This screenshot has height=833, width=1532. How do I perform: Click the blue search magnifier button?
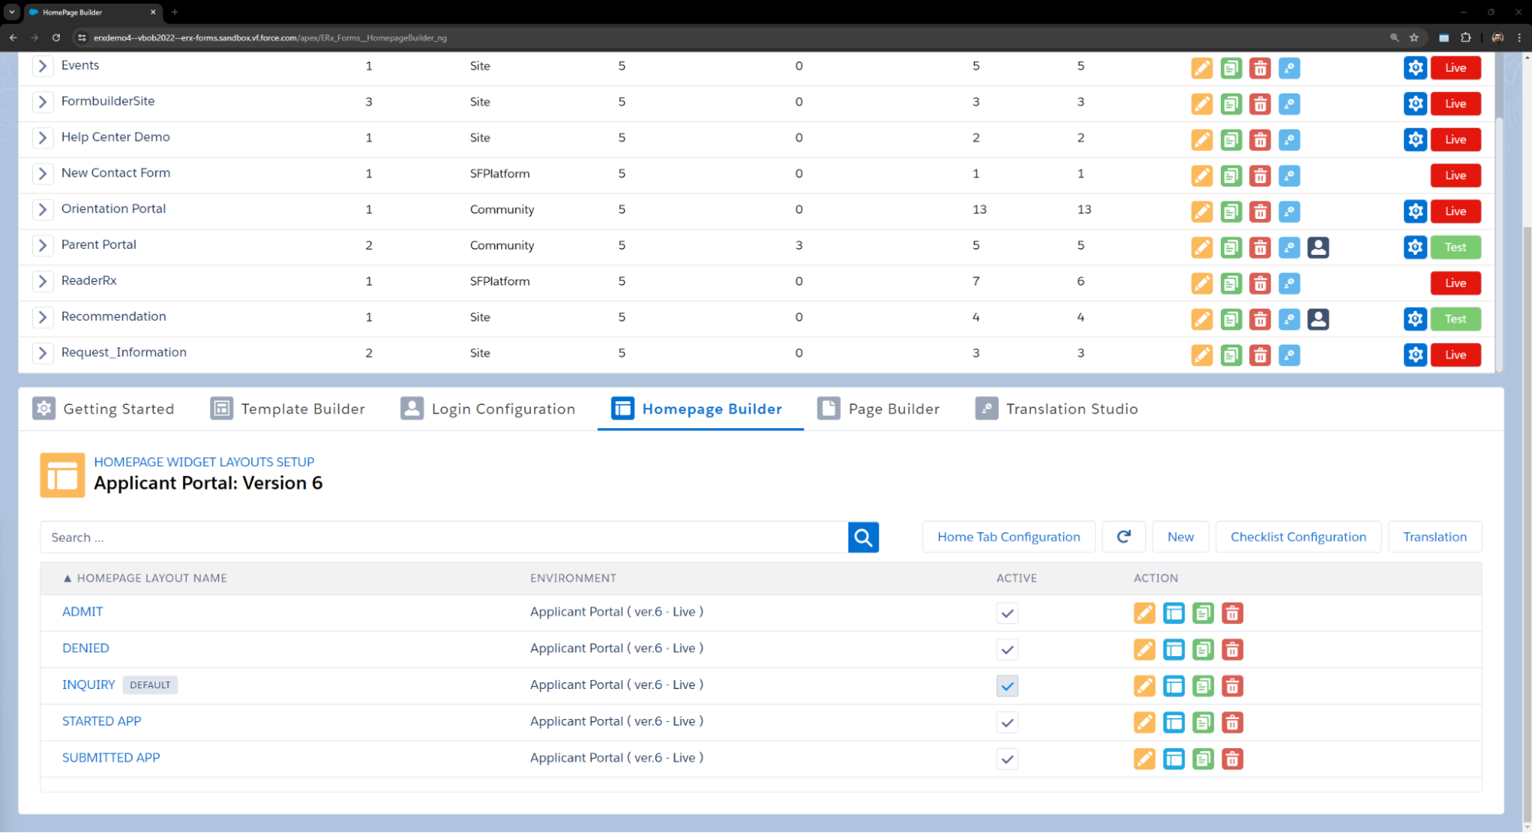[x=863, y=537]
